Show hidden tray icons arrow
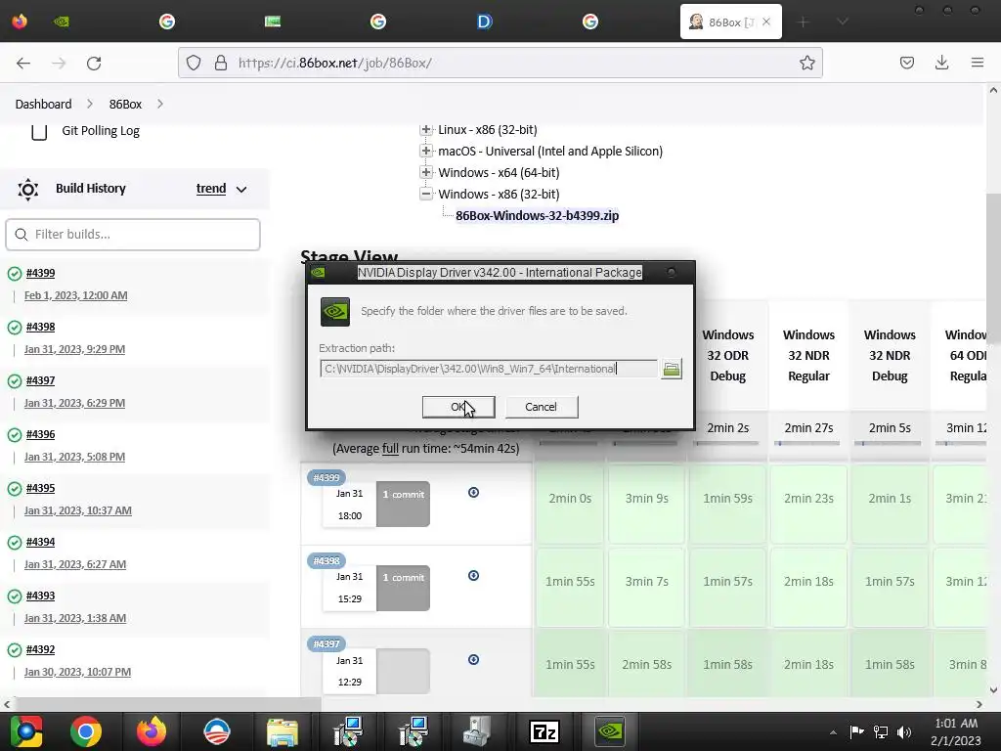Viewport: 1001px width, 751px height. pyautogui.click(x=833, y=732)
